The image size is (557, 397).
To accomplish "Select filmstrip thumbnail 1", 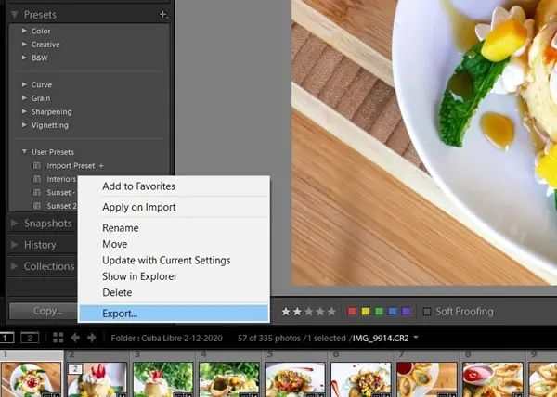I will [x=31, y=379].
